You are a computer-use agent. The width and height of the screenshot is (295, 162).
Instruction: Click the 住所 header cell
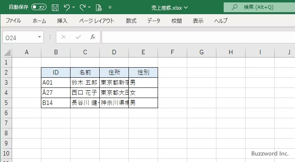click(114, 72)
